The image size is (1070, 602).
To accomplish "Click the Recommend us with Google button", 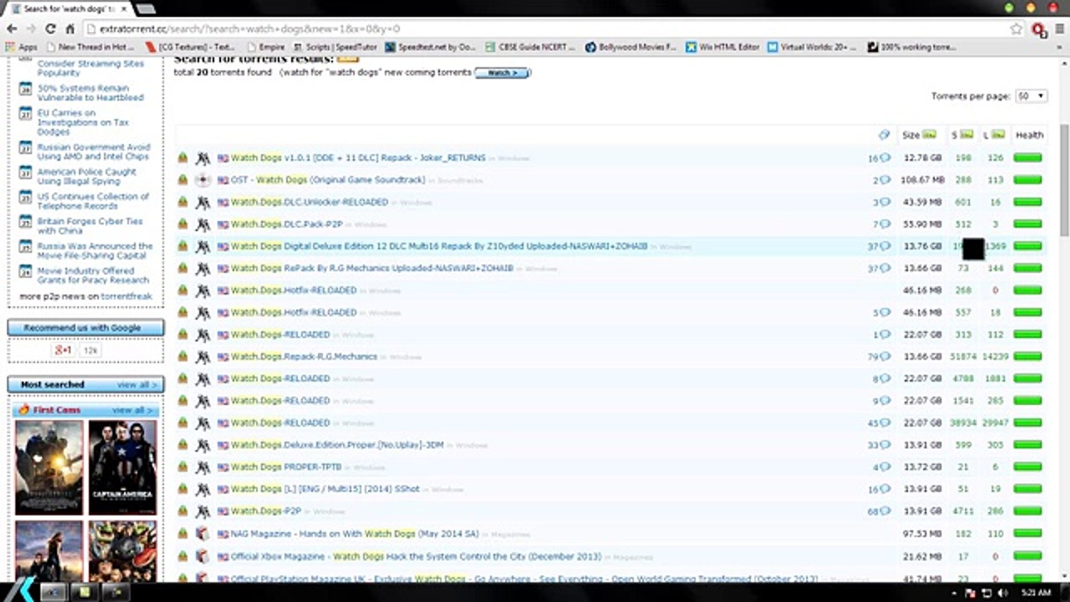I will point(85,328).
